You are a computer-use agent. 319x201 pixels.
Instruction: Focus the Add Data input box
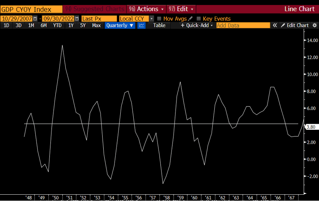click(x=243, y=25)
